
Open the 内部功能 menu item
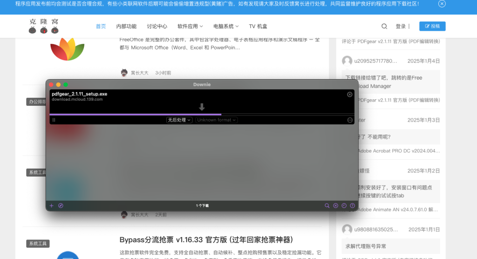(x=126, y=27)
